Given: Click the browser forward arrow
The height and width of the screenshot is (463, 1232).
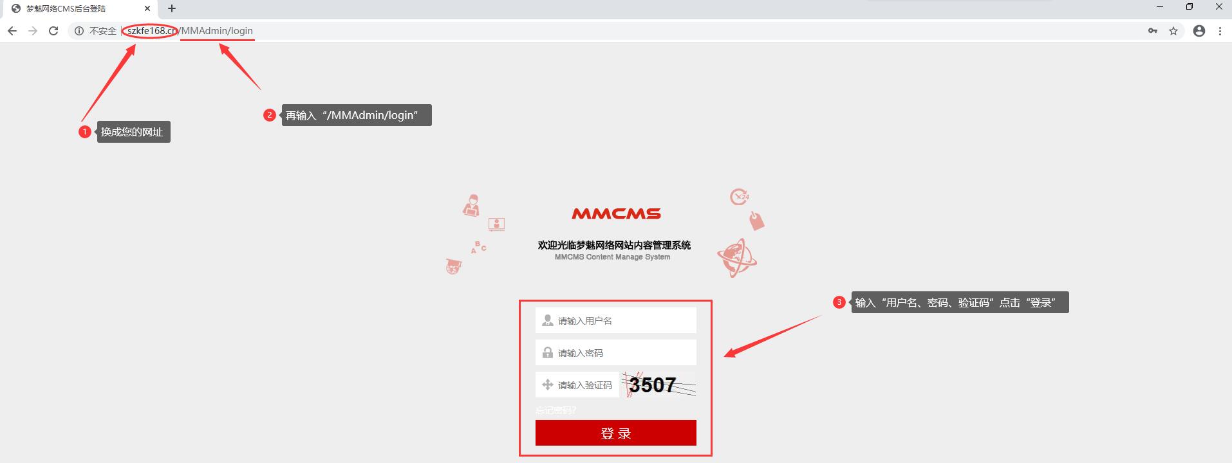Looking at the screenshot, I should (x=33, y=31).
